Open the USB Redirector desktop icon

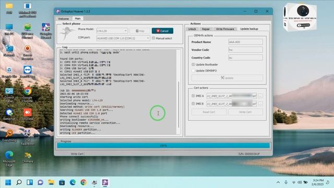pos(27,137)
